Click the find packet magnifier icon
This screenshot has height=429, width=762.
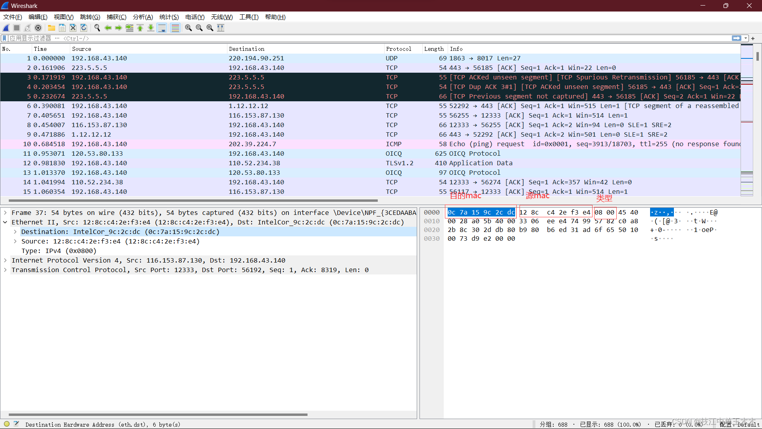[97, 28]
